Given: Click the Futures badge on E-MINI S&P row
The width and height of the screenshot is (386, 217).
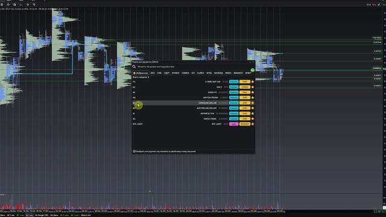Looking at the screenshot, I should [x=233, y=82].
